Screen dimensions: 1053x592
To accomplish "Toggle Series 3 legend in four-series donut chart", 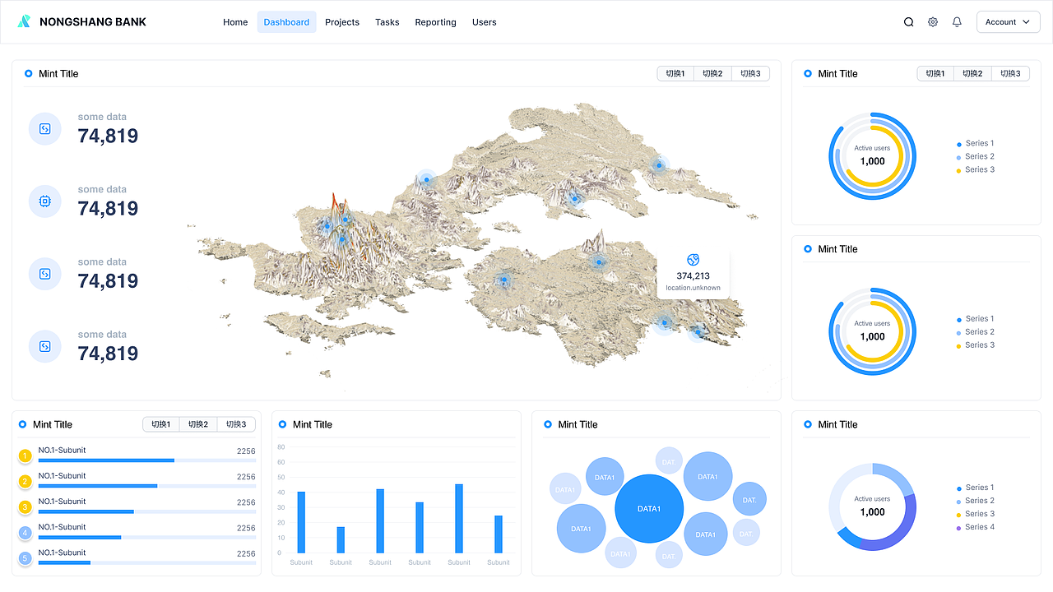I will [x=976, y=514].
